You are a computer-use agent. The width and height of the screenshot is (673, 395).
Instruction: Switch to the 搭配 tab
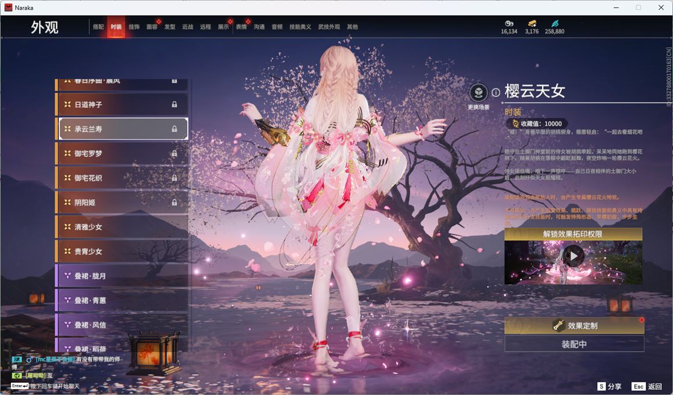[x=98, y=27]
